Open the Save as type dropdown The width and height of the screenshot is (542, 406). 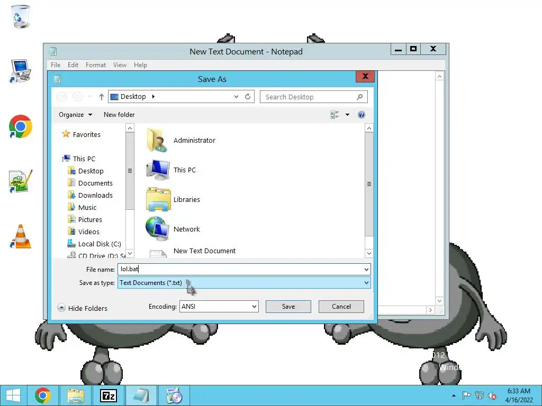pyautogui.click(x=244, y=283)
